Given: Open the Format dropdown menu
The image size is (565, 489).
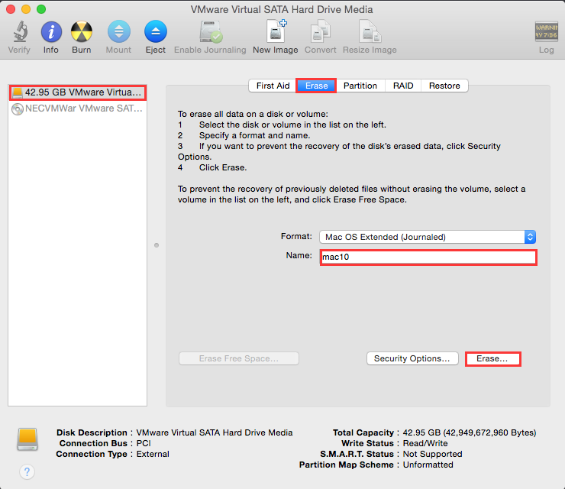Looking at the screenshot, I should pos(428,237).
